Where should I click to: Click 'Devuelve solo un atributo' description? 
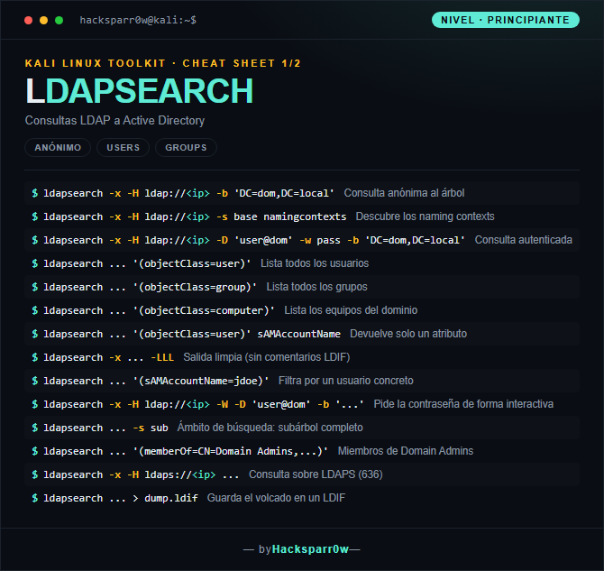(x=408, y=334)
